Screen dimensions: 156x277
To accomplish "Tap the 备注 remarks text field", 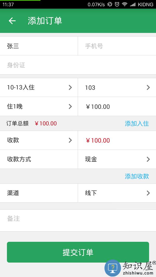I will point(78,219).
